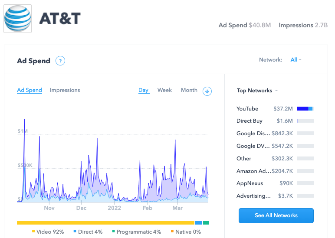Switch chart to Ad Spend tab
This screenshot has height=238, width=335.
click(x=30, y=90)
